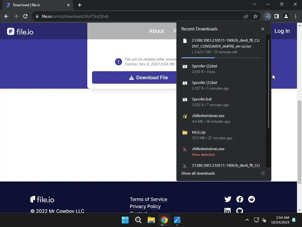Open the Privacy Policy link
Screen dimensions: 302x227
(145, 206)
